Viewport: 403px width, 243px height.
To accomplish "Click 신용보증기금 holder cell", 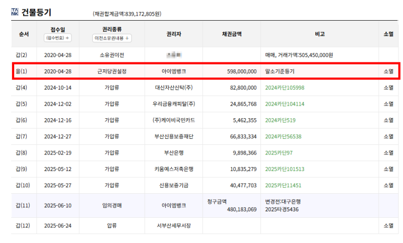I will [x=174, y=185].
